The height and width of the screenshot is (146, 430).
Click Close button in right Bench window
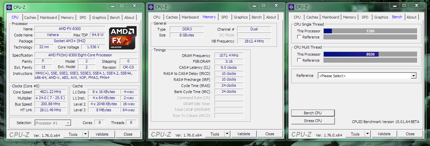pos(410,134)
